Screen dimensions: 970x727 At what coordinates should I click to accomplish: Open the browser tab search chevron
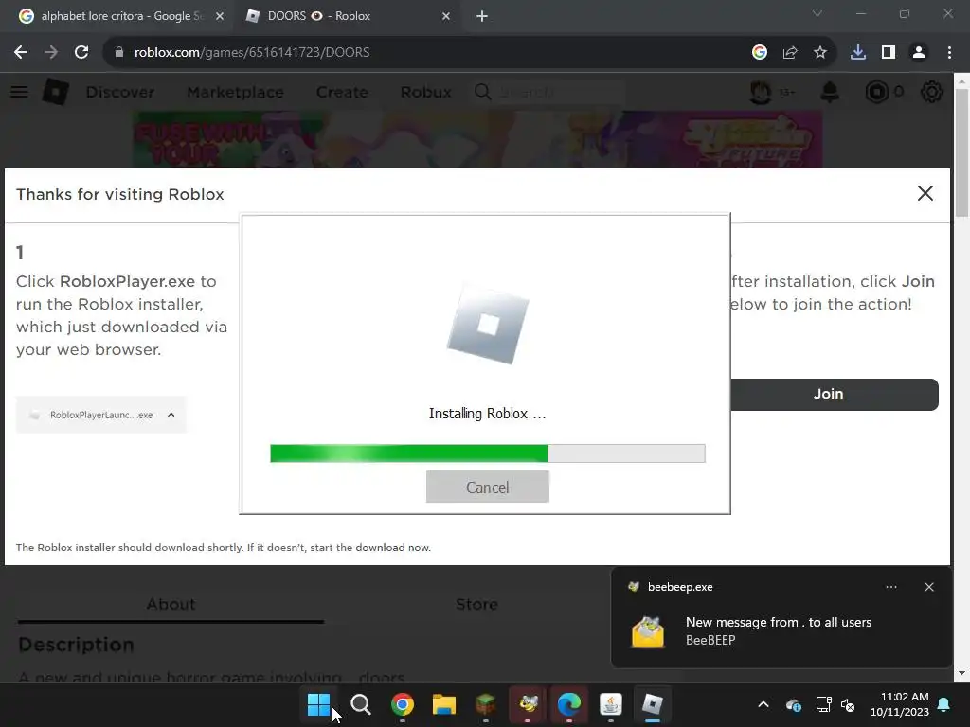817,13
